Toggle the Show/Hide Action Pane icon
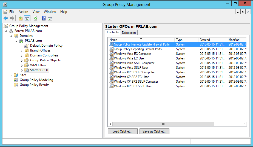 [x=50, y=19]
